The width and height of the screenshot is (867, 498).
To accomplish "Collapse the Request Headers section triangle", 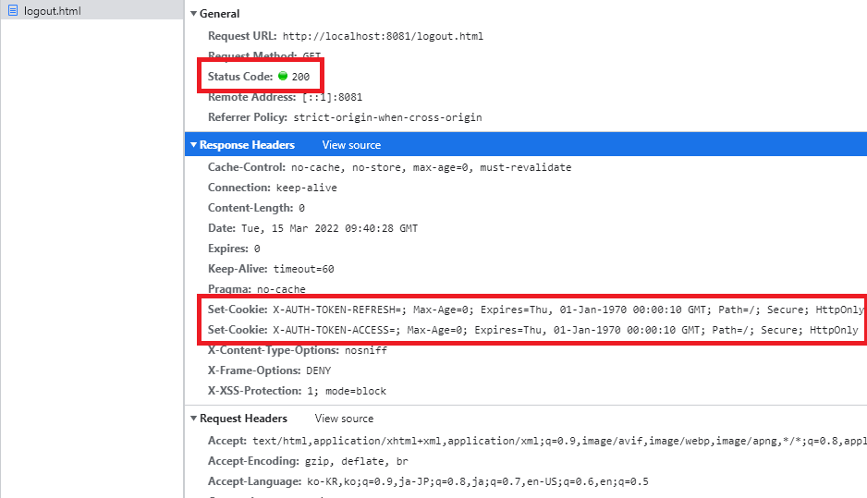I will pyautogui.click(x=193, y=419).
